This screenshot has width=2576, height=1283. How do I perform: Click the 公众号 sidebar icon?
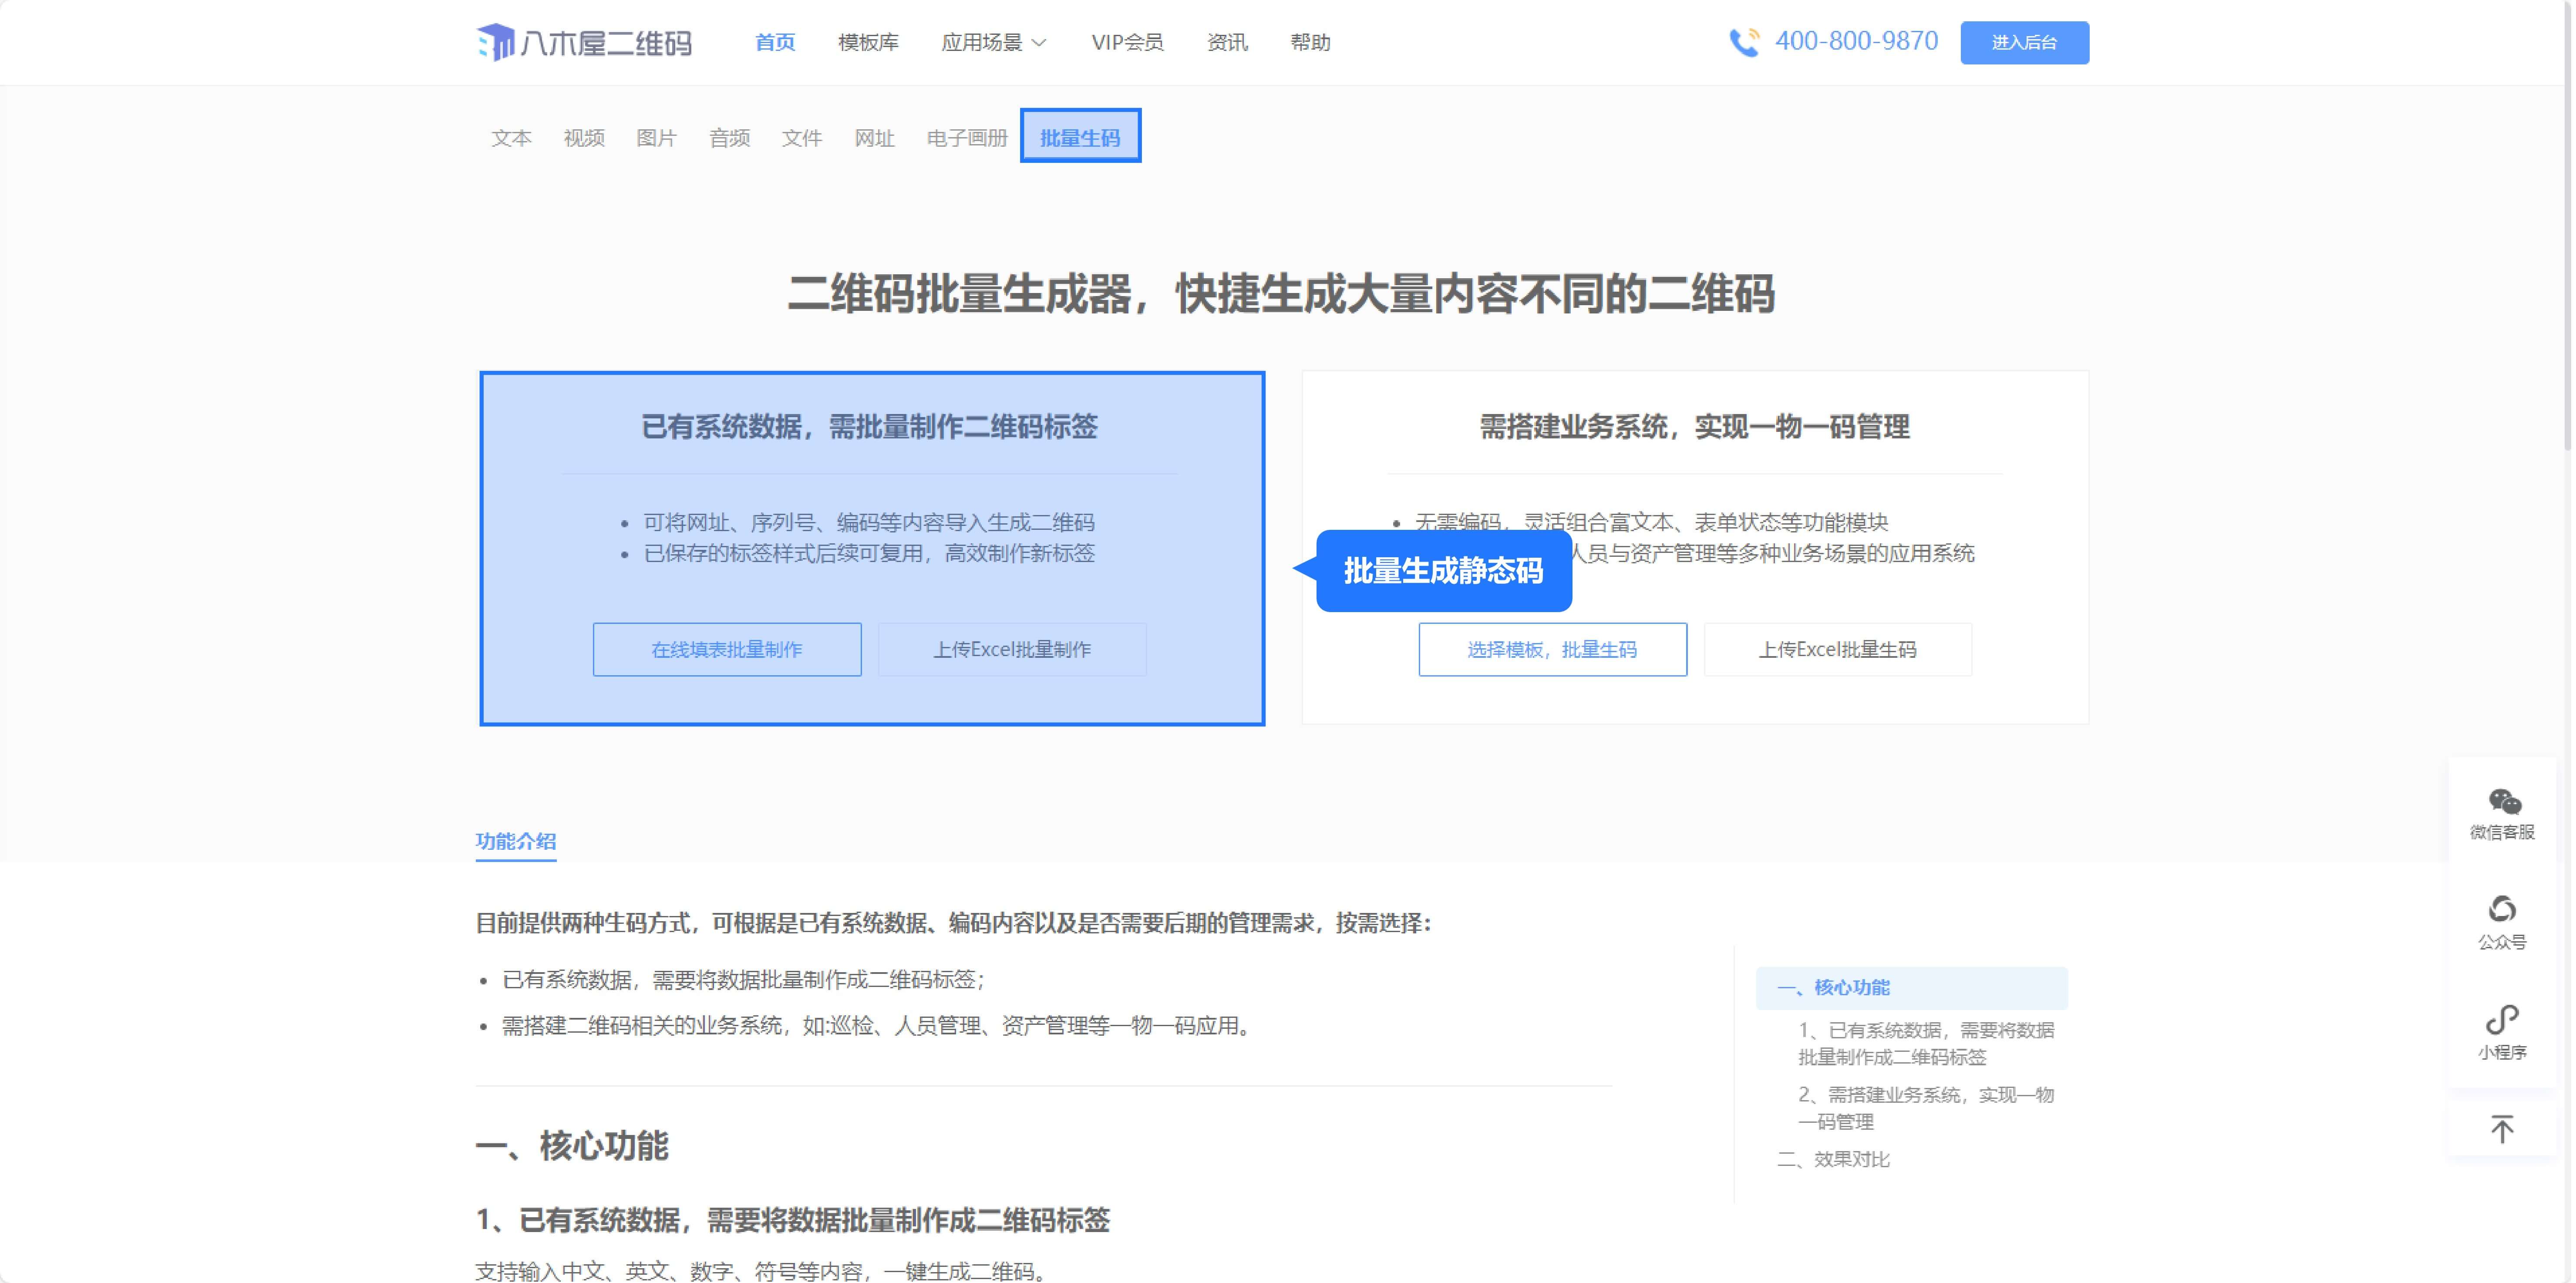[x=2502, y=909]
